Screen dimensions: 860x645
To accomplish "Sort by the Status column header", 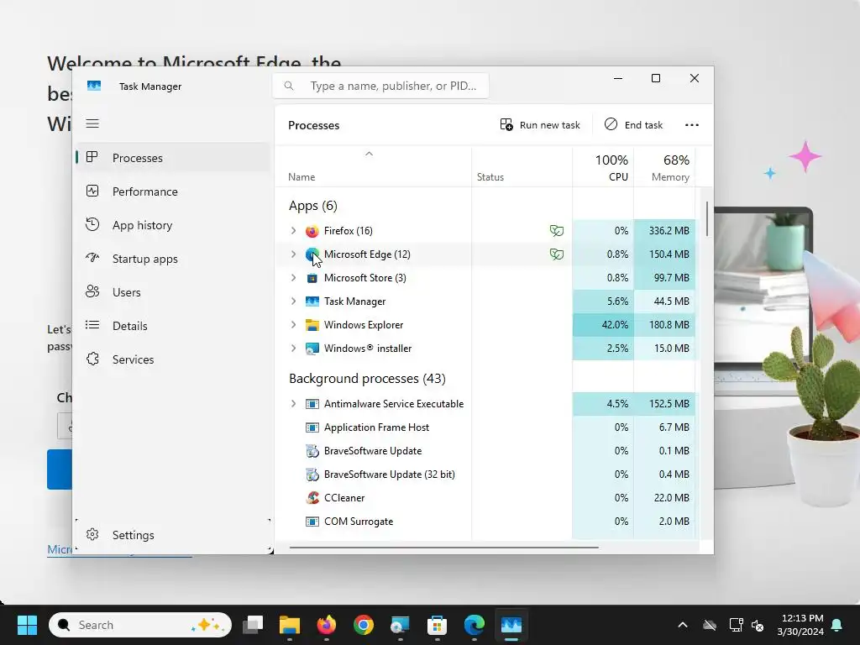I will [522, 167].
